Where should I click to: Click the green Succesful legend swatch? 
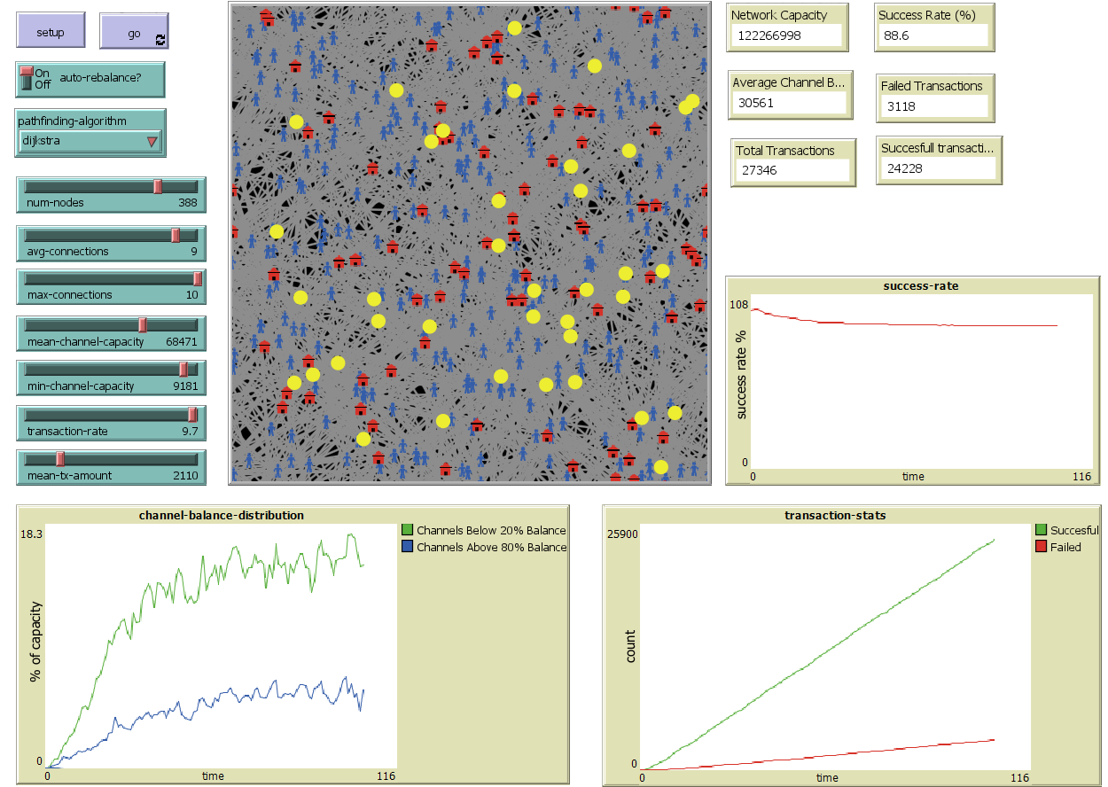[x=1041, y=530]
